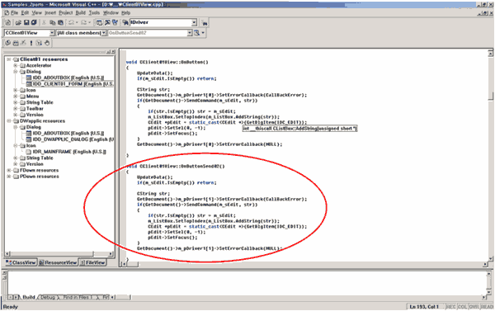Expand the Toolbar folder node
This screenshot has width=495, height=311.
click(x=15, y=108)
